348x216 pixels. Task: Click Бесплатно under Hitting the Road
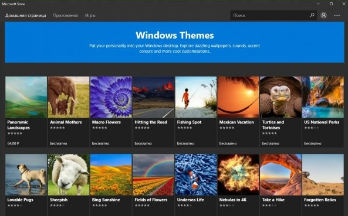click(x=143, y=143)
